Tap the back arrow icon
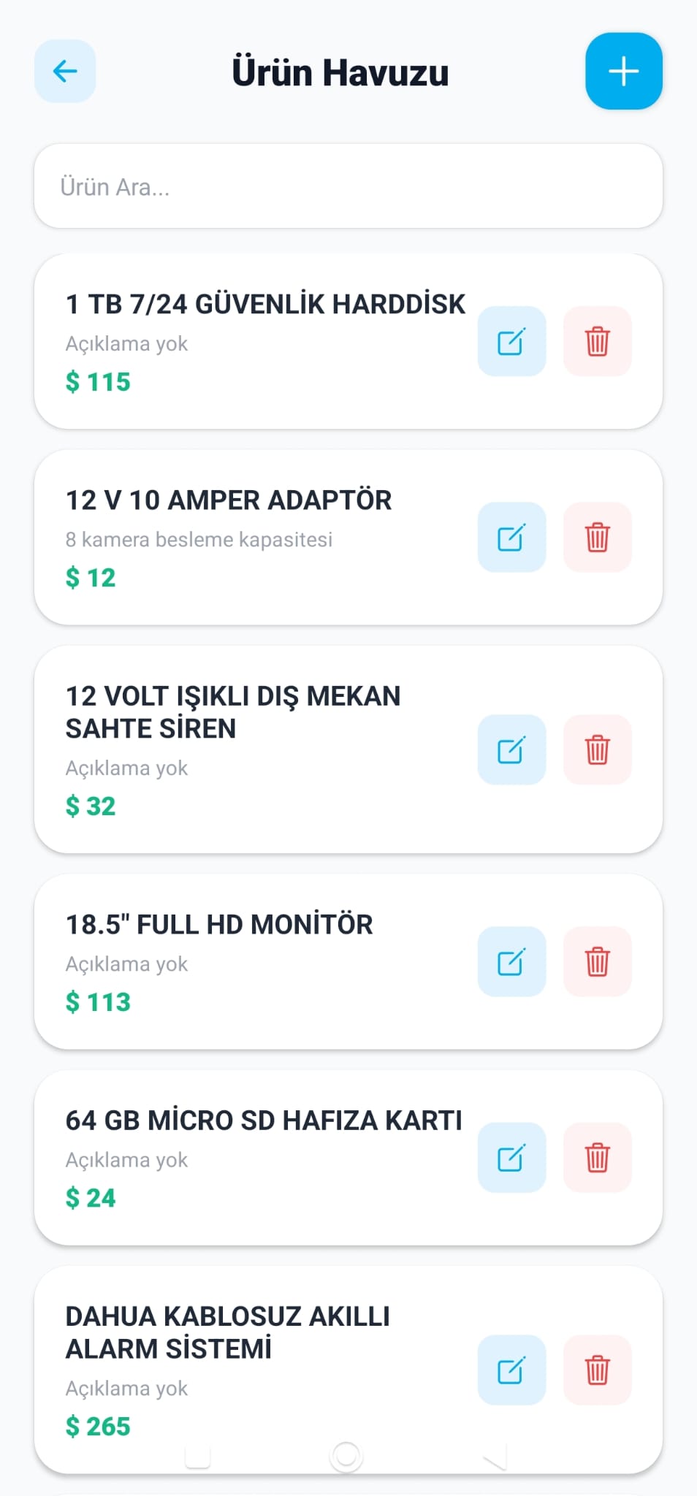This screenshot has height=1496, width=697. pos(65,71)
